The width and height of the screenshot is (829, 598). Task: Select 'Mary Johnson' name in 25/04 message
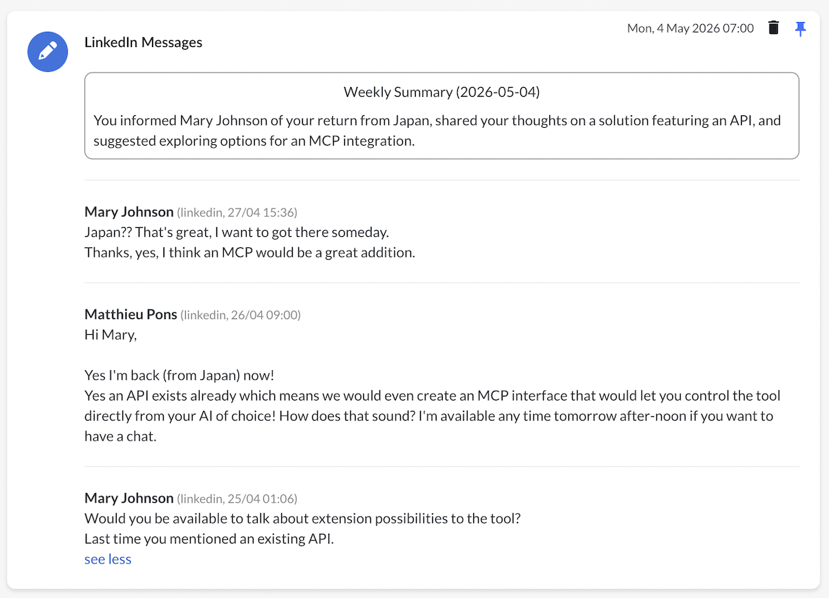coord(129,498)
